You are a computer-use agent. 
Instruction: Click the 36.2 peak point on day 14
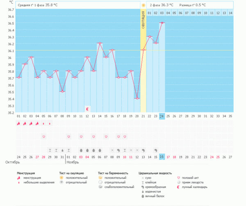coord(100,43)
